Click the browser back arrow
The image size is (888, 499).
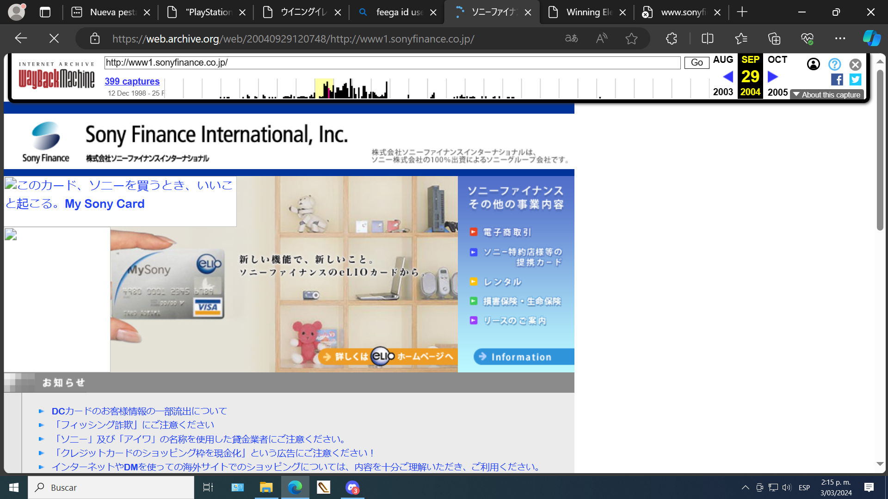(21, 38)
